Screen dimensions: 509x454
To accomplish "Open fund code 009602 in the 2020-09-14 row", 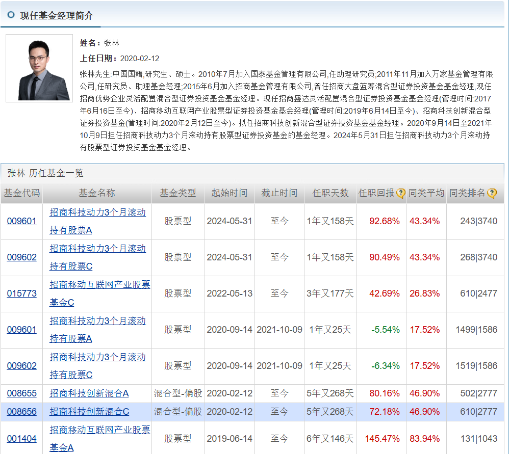I will (22, 366).
